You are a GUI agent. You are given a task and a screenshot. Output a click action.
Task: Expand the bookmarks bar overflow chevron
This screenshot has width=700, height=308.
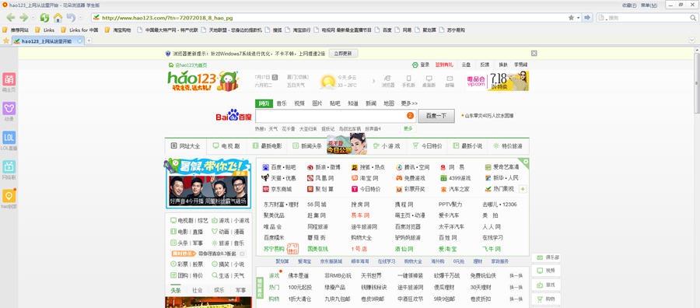click(692, 40)
